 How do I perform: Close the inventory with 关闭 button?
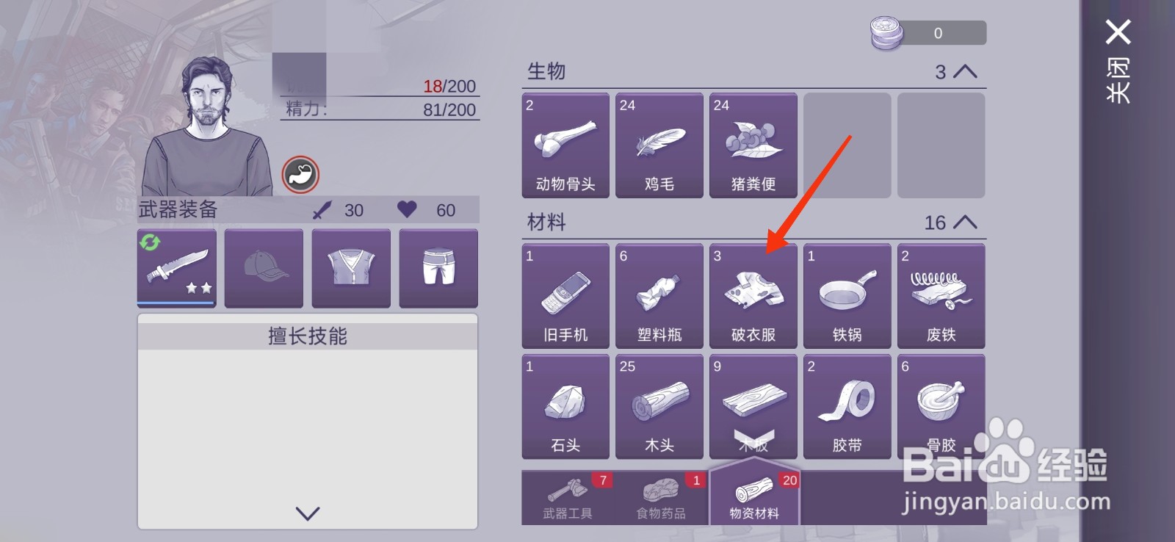click(1118, 61)
